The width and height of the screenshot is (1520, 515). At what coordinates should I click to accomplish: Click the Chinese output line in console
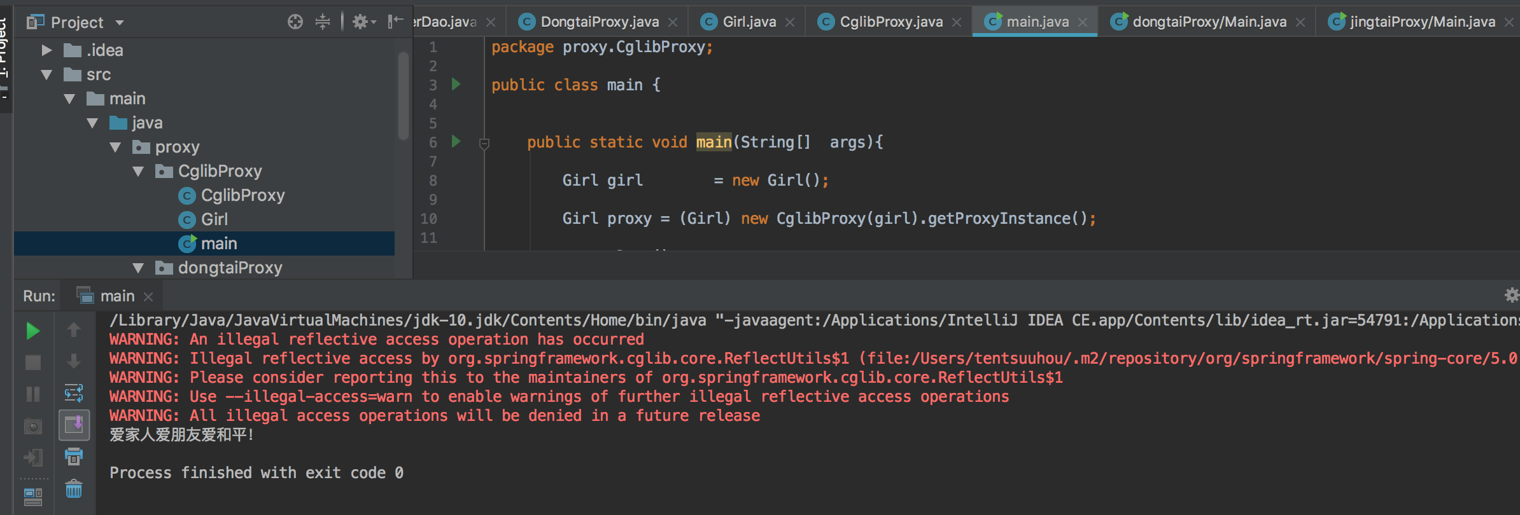click(x=181, y=435)
